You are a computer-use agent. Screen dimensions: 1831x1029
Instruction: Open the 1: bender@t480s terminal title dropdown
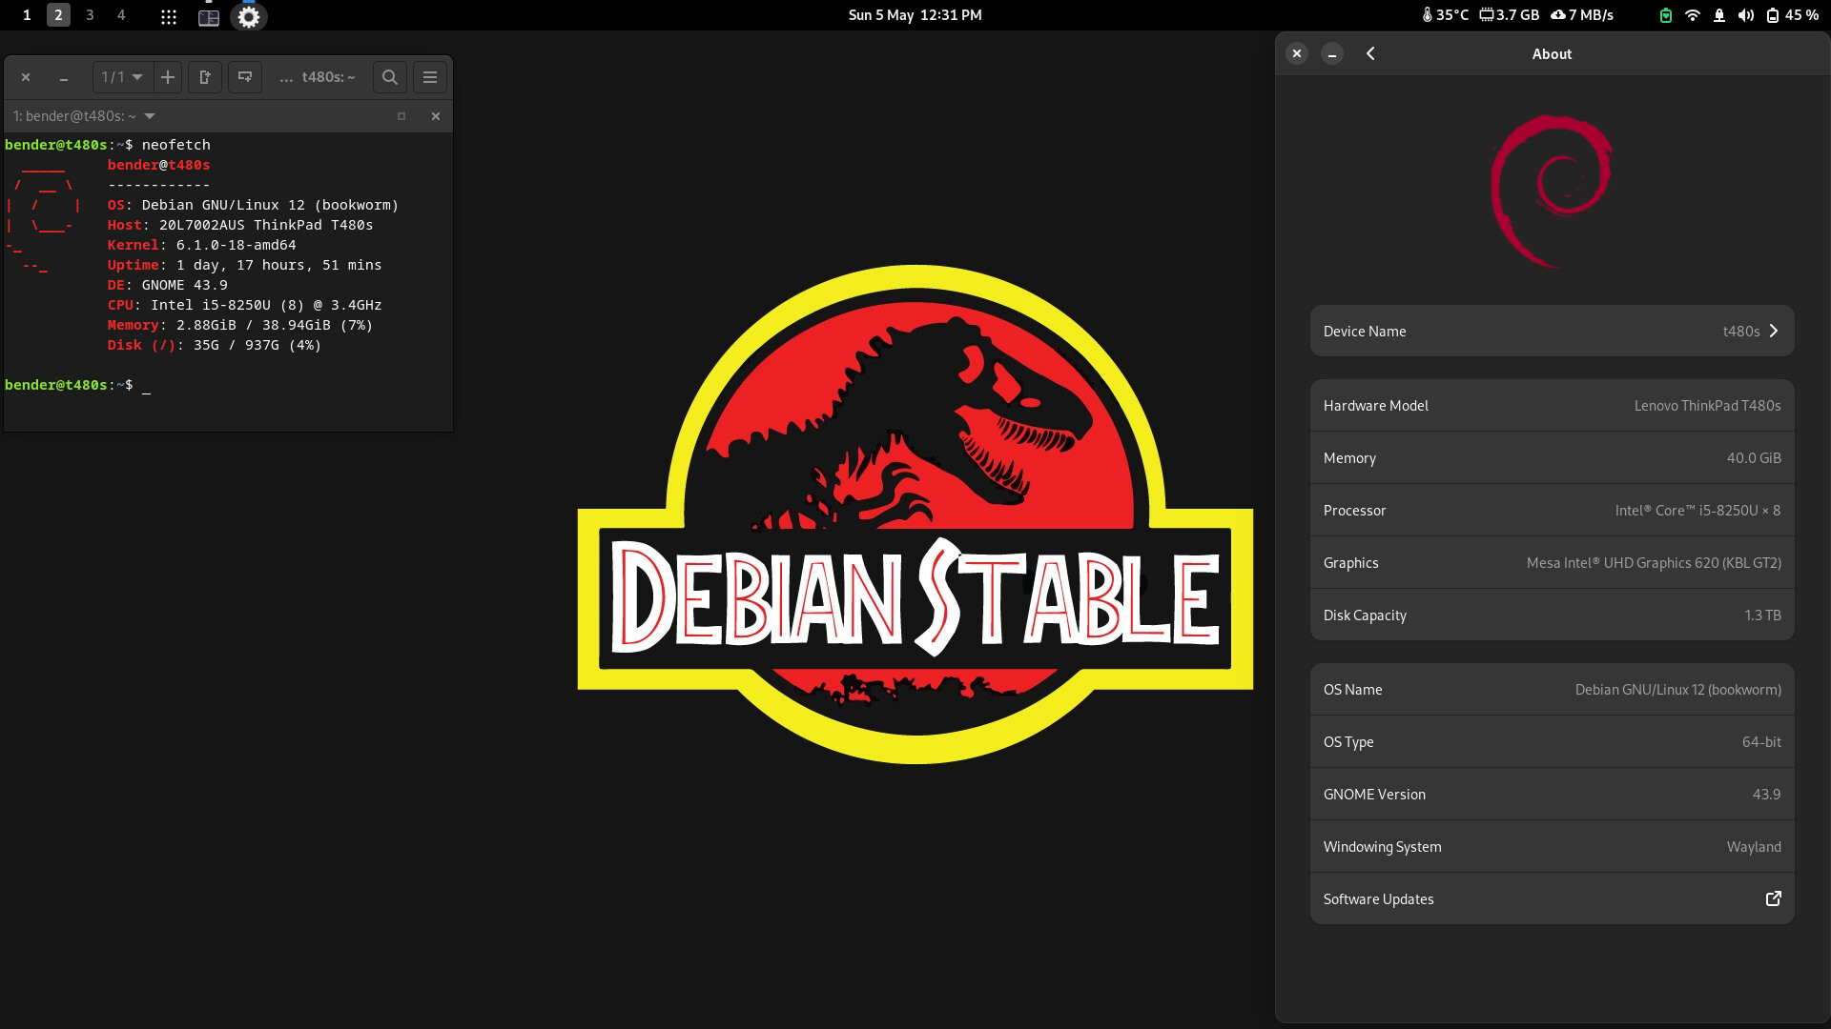pos(84,116)
